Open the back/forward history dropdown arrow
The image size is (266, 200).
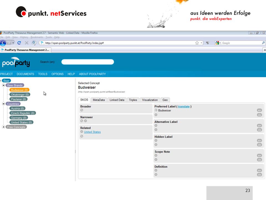click(x=13, y=43)
